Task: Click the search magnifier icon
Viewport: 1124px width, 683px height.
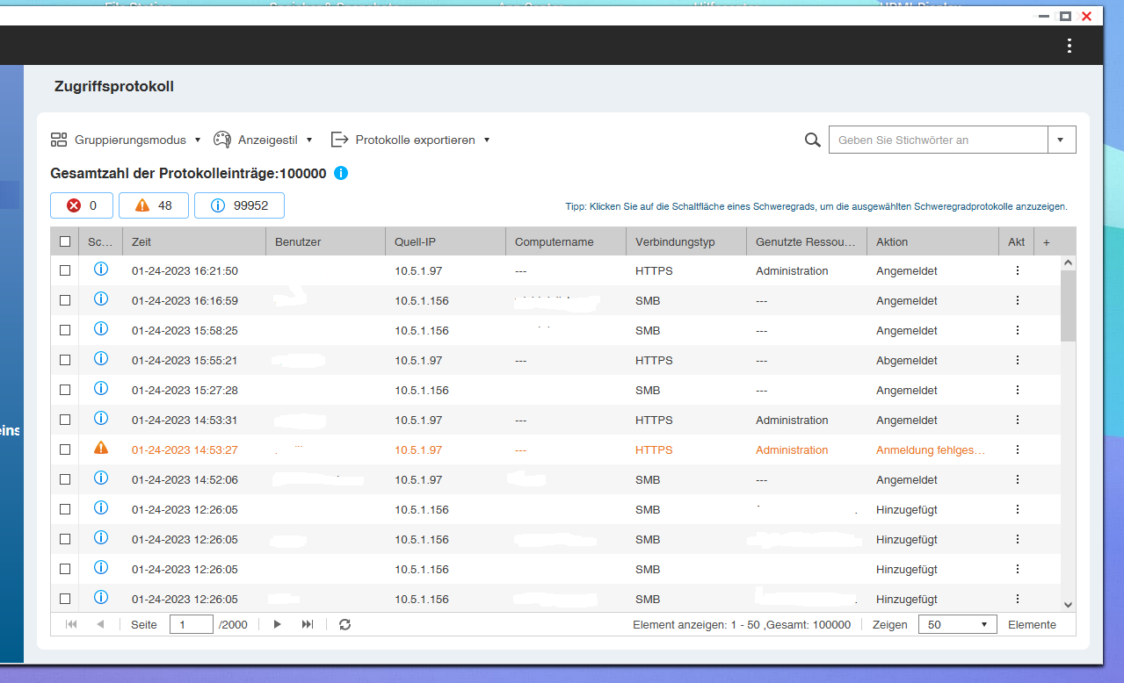Action: tap(813, 140)
